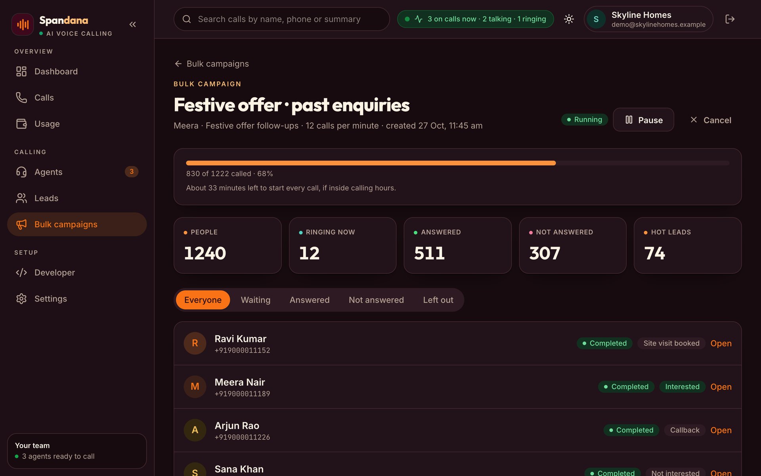Click the campaign progress bar
Viewport: 761px width, 476px height.
point(457,163)
